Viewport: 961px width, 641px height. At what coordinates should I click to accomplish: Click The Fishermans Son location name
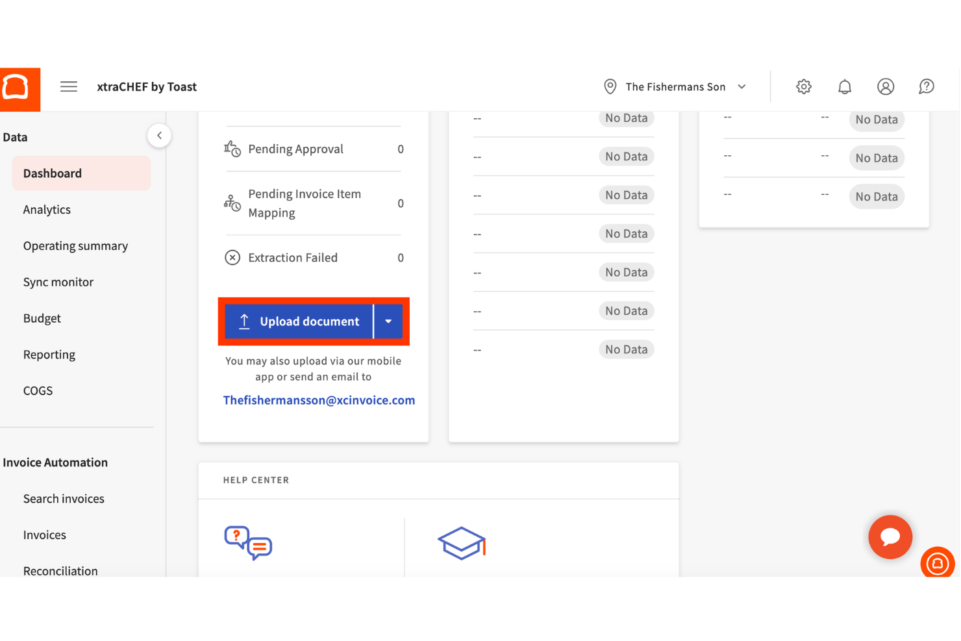coord(675,87)
